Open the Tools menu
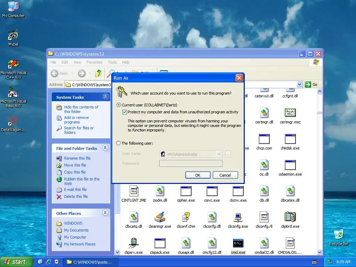This screenshot has height=267, width=356. (x=112, y=62)
